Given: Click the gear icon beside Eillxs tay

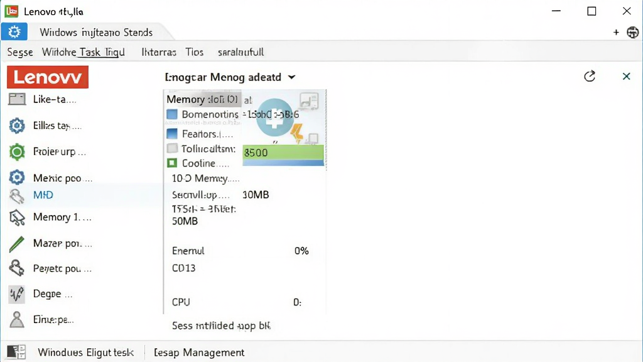Looking at the screenshot, I should click(17, 126).
